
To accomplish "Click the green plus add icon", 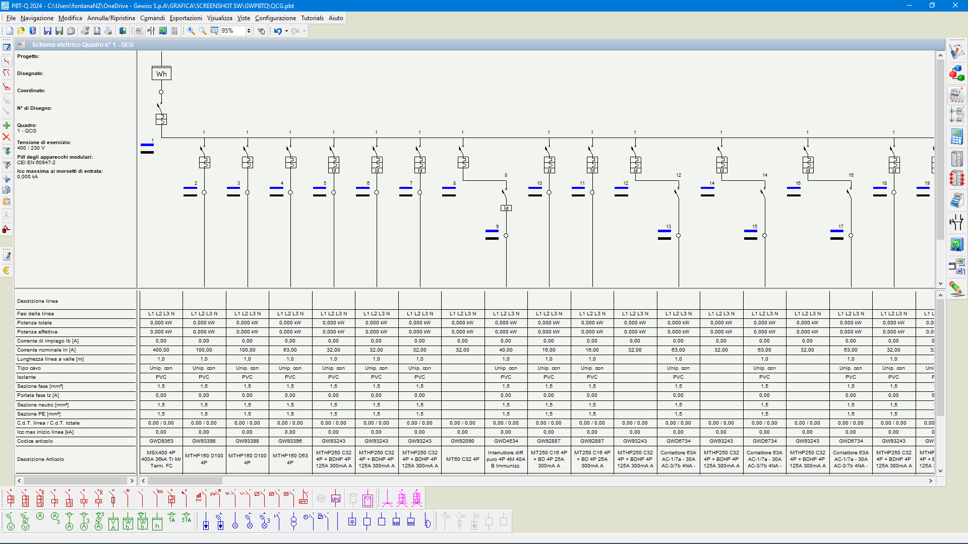I will (x=7, y=125).
